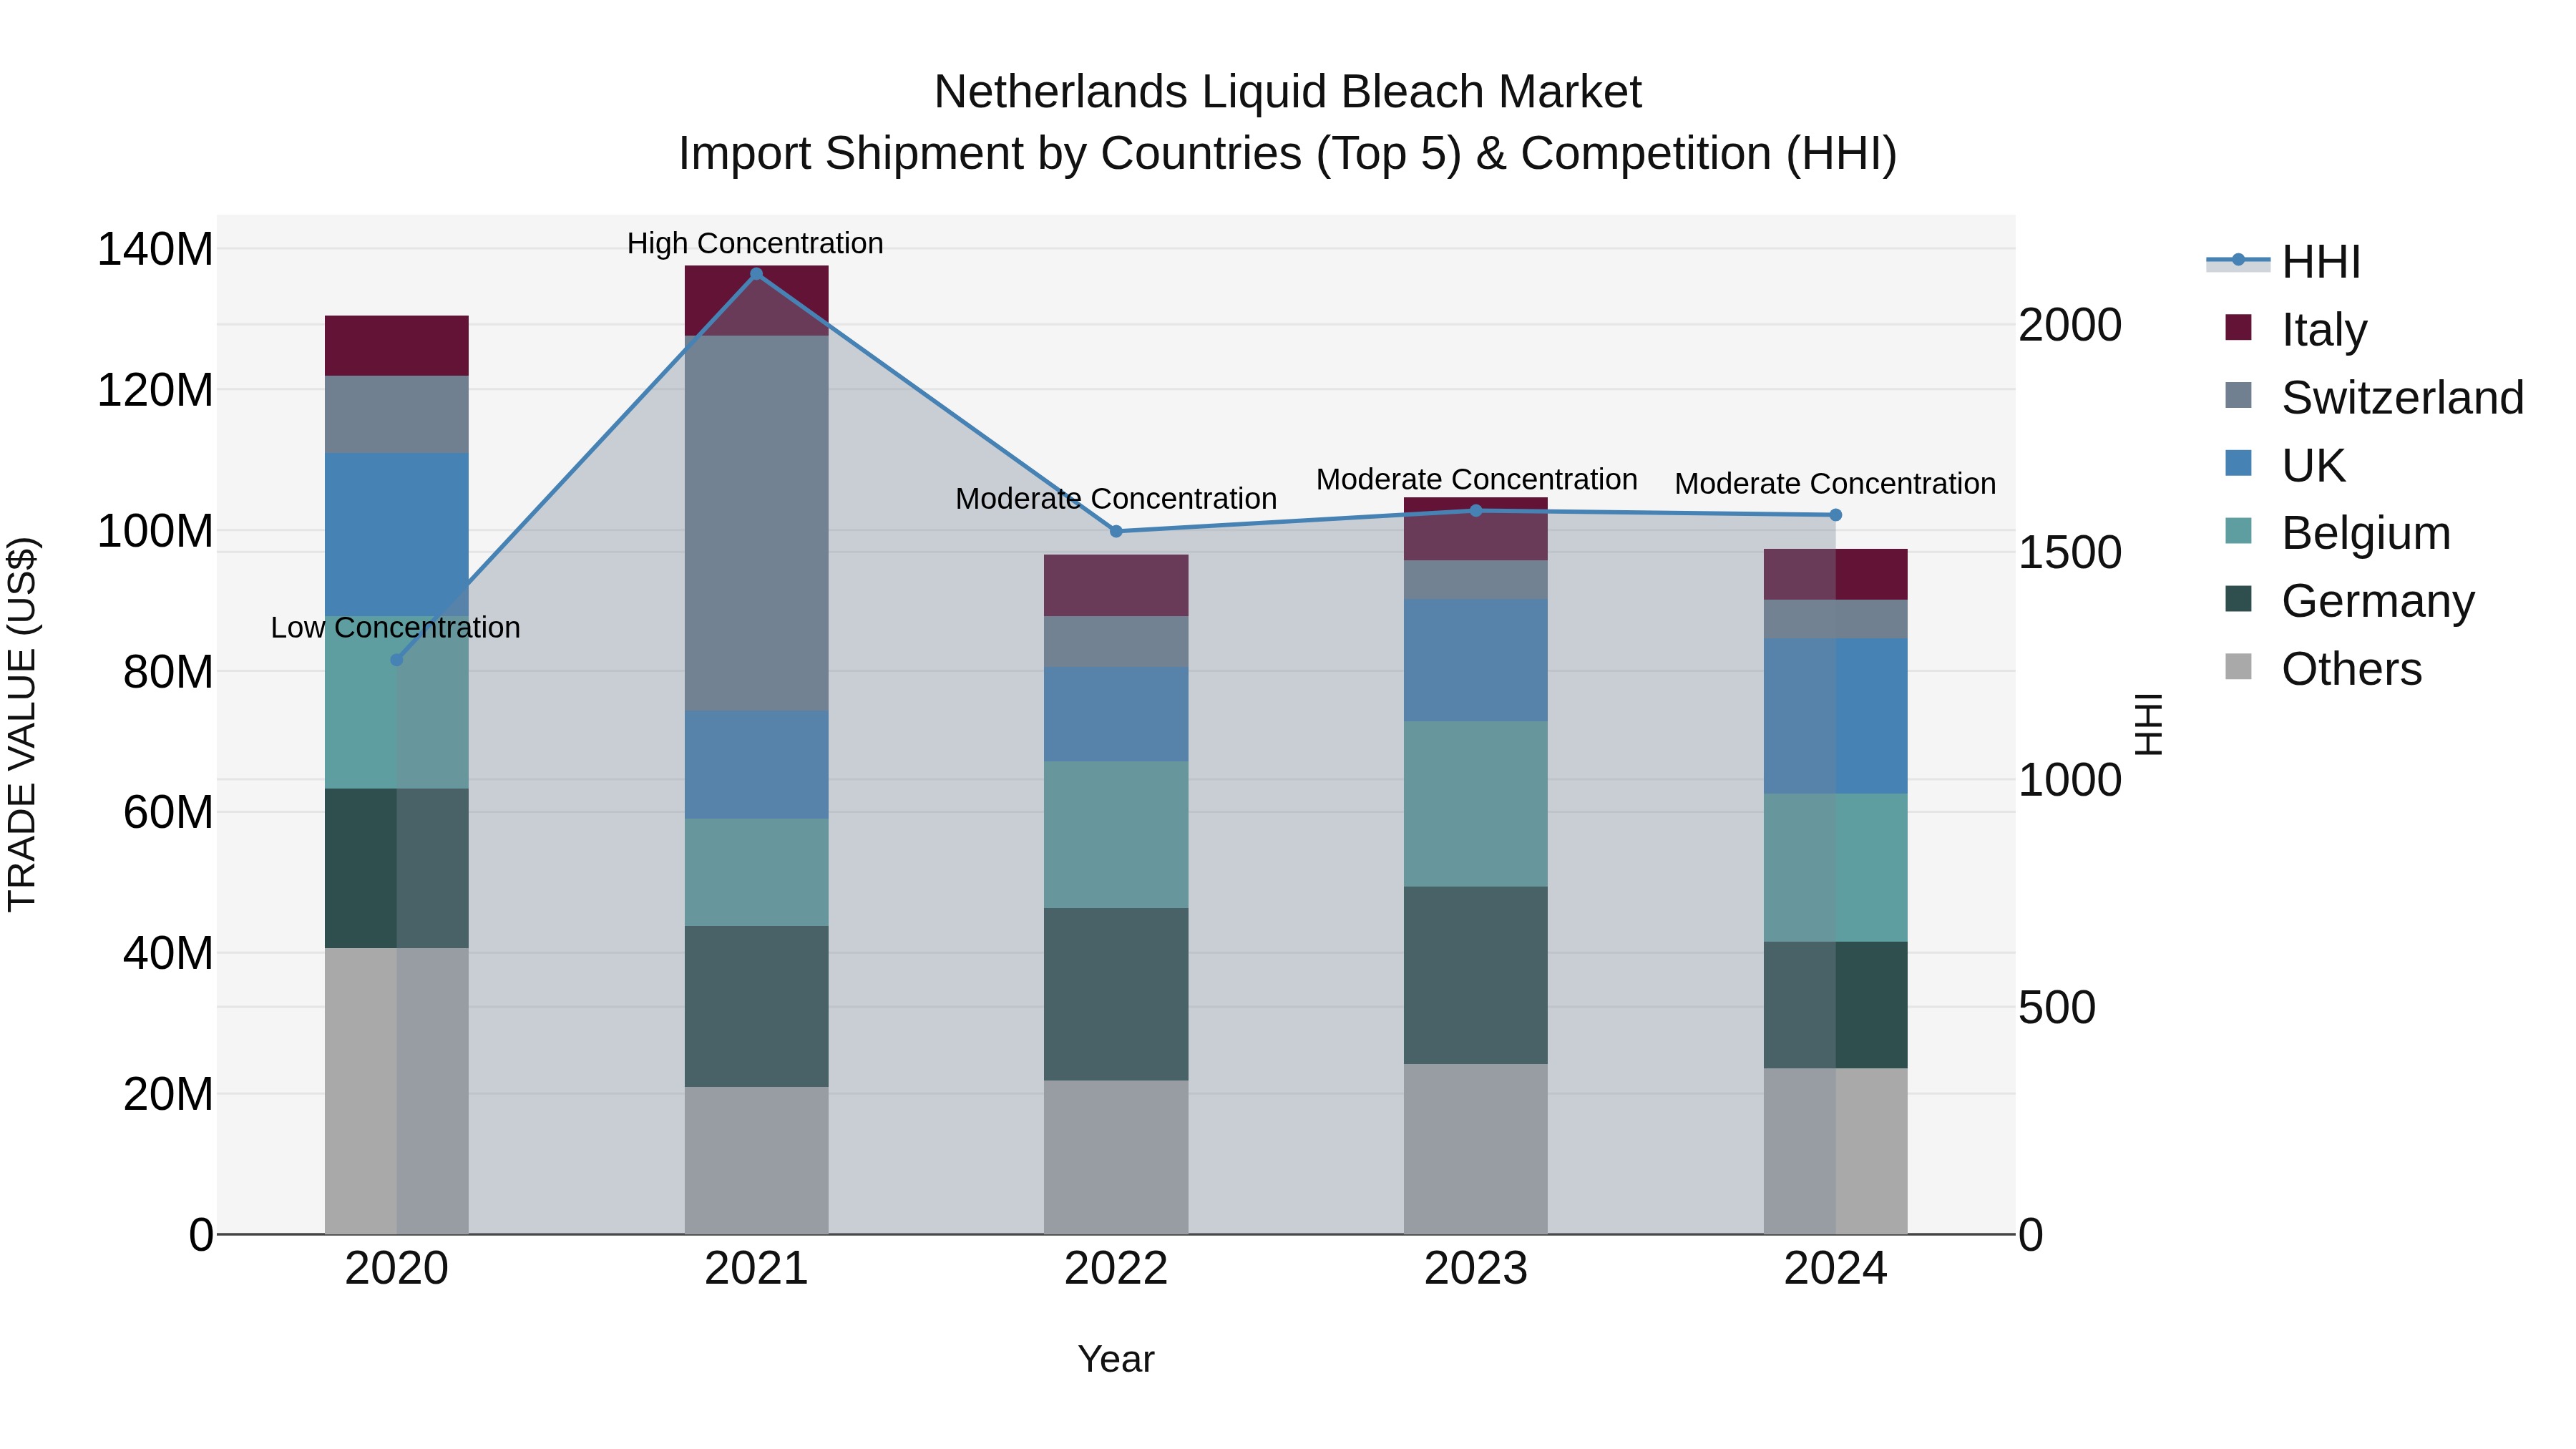
Task: Click the 60M y-axis tick label
Action: pyautogui.click(x=168, y=812)
